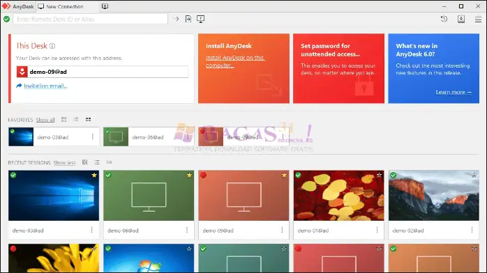Favorite recent session demo-02@ad via star

coord(474,175)
